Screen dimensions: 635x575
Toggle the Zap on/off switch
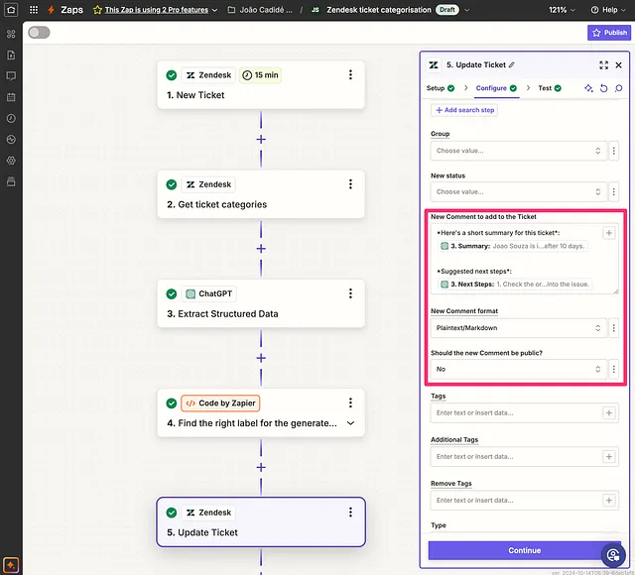click(39, 33)
